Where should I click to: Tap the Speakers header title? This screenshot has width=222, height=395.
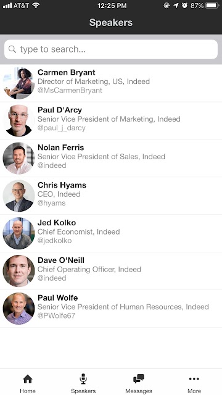pyautogui.click(x=111, y=23)
